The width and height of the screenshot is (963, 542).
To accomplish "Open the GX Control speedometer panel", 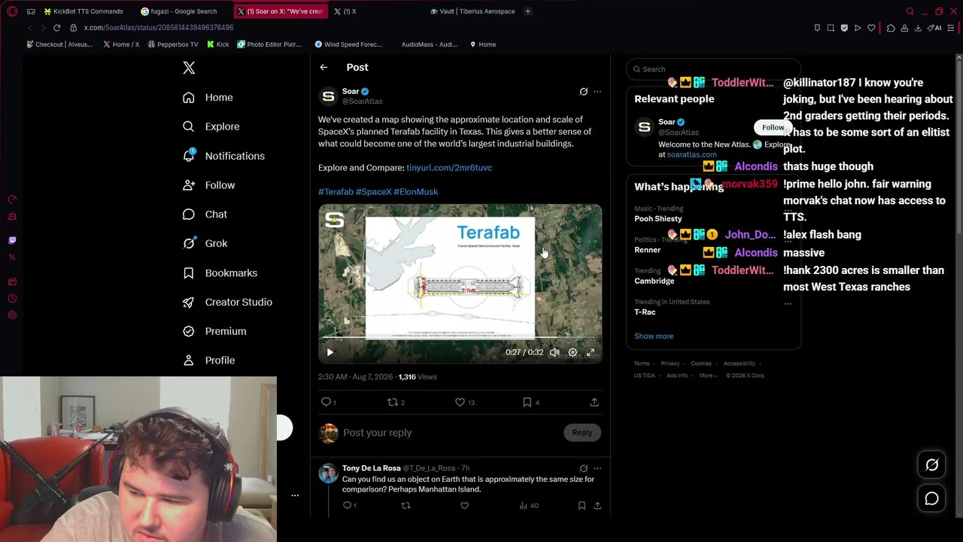I will [12, 199].
